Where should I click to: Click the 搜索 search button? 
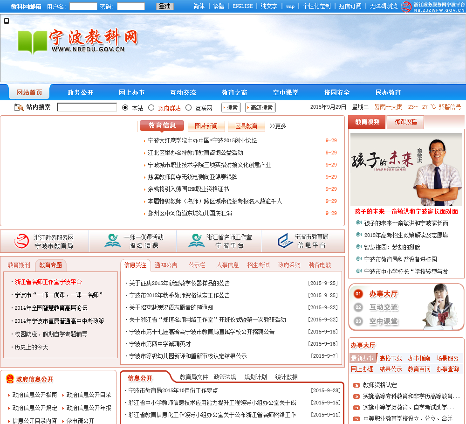coord(231,108)
